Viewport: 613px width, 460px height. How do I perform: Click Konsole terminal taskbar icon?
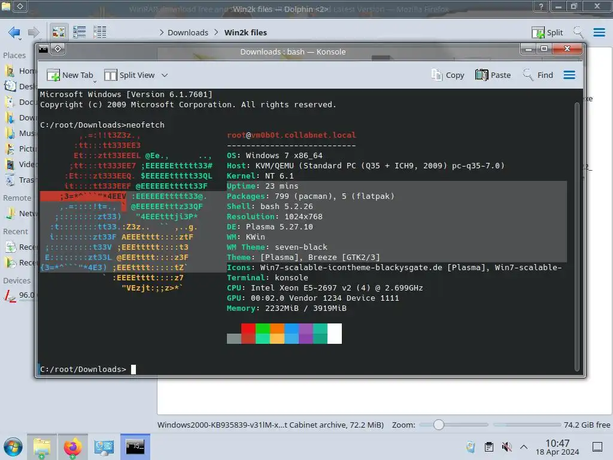[135, 447]
